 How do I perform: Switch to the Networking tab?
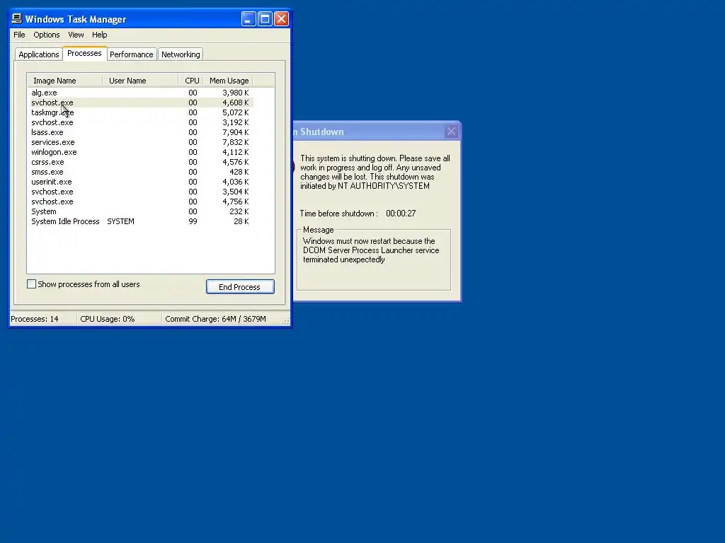[x=181, y=54]
